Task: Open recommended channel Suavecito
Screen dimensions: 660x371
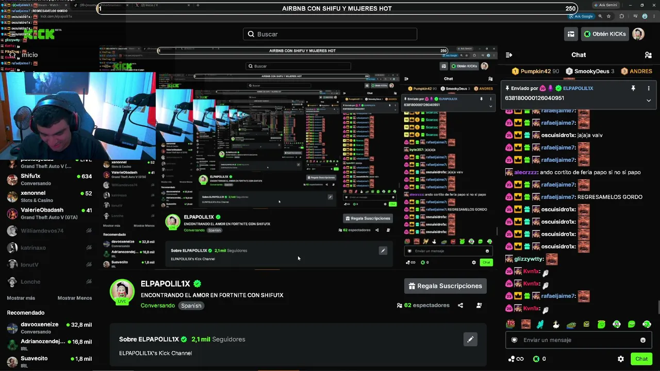Action: pyautogui.click(x=49, y=362)
